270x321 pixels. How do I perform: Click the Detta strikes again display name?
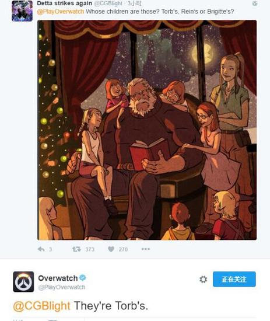64,4
